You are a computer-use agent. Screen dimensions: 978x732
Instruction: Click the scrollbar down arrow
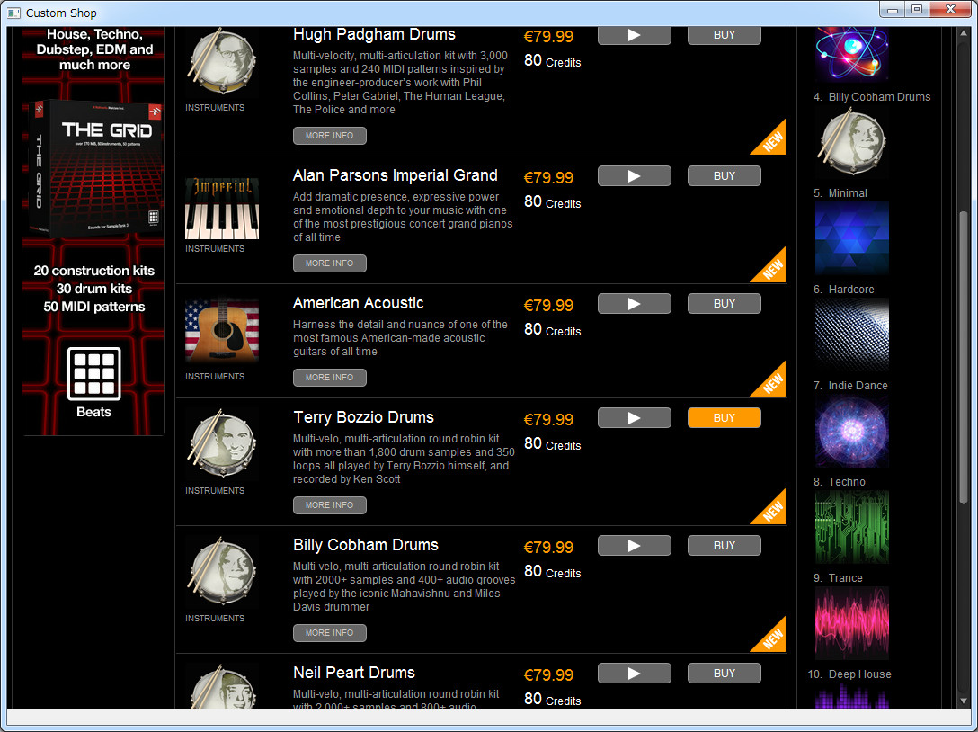[964, 701]
